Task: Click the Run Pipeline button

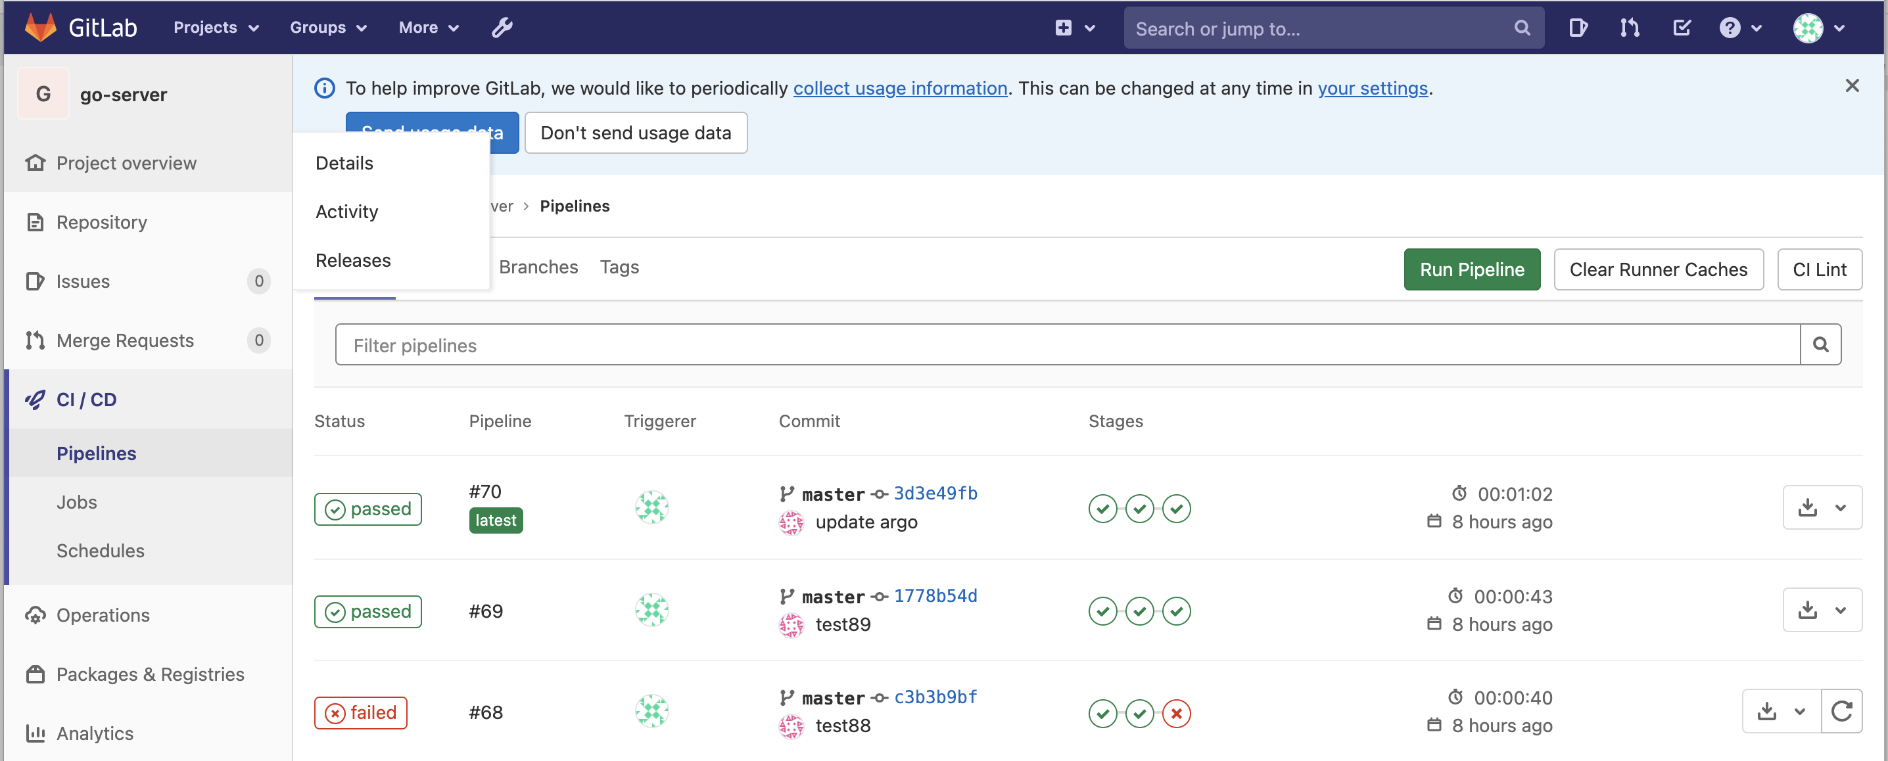Action: [1471, 269]
